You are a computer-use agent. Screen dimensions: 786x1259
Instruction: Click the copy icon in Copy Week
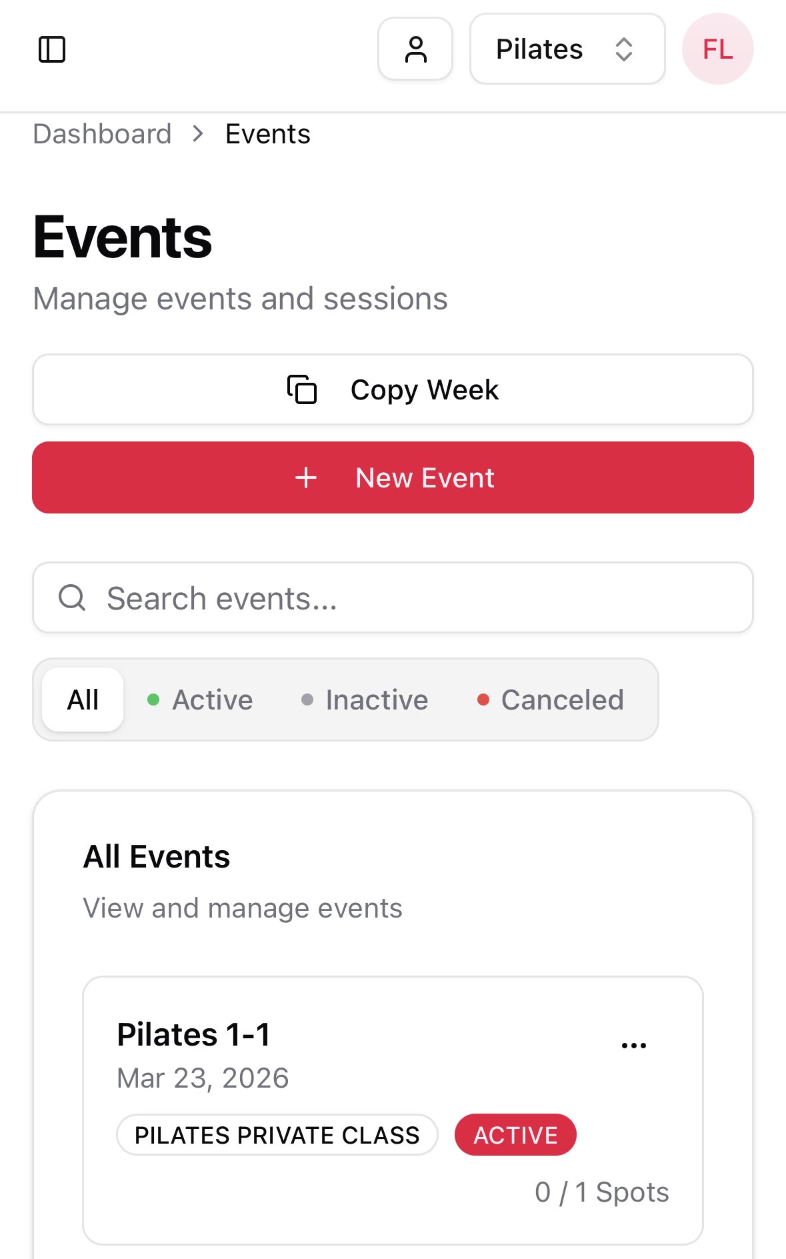[x=302, y=389]
